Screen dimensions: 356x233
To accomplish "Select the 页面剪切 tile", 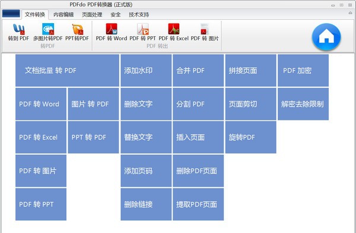I will tap(250, 104).
